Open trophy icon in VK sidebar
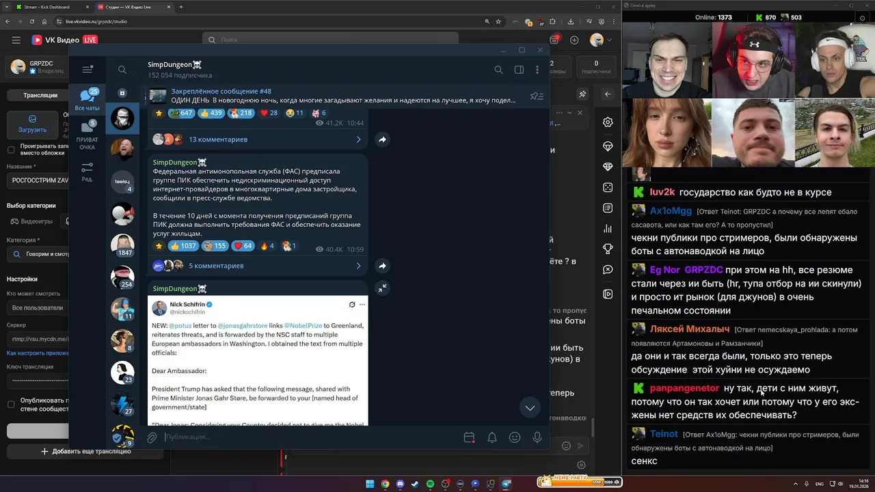The image size is (875, 492). click(608, 249)
